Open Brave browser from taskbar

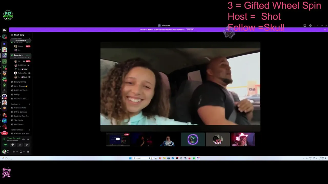[x=160, y=158]
